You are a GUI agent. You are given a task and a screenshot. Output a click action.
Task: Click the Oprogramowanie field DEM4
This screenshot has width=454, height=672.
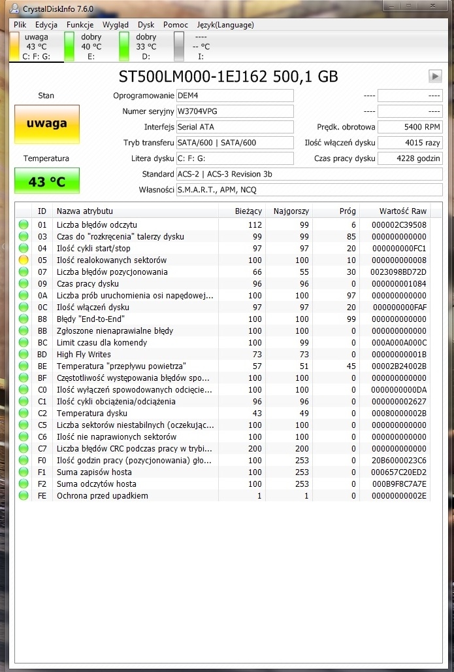coord(235,96)
